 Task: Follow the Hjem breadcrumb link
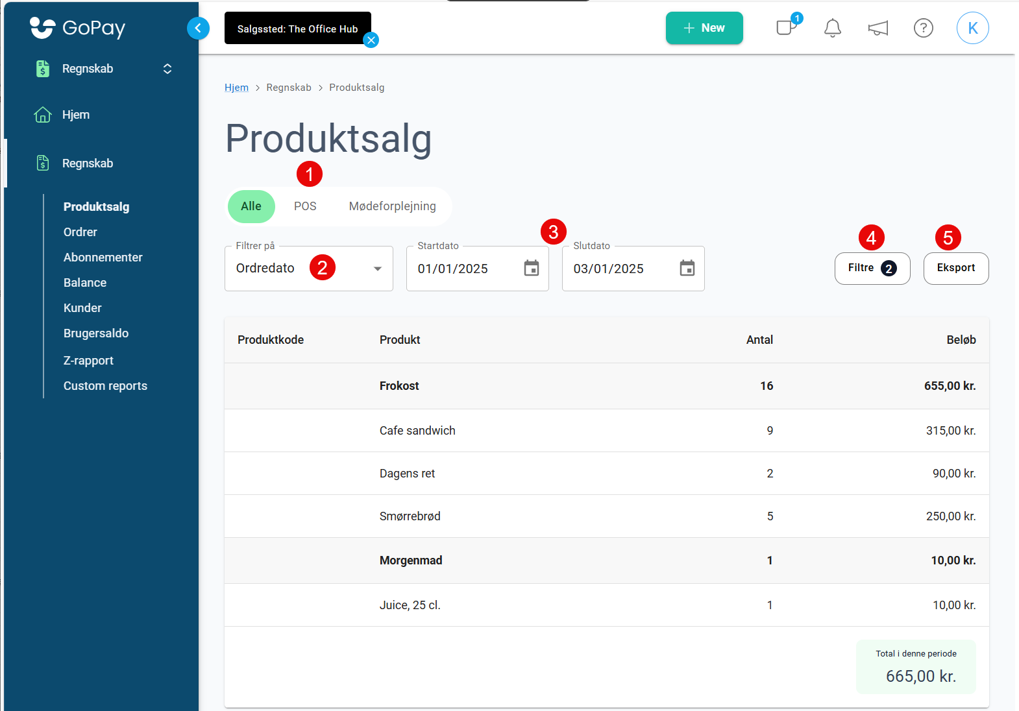pyautogui.click(x=236, y=88)
